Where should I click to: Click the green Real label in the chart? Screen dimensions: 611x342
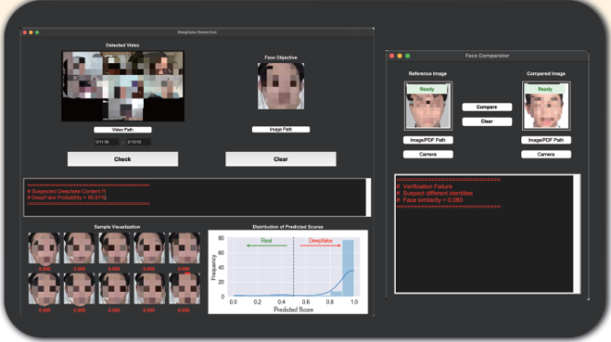pos(267,240)
